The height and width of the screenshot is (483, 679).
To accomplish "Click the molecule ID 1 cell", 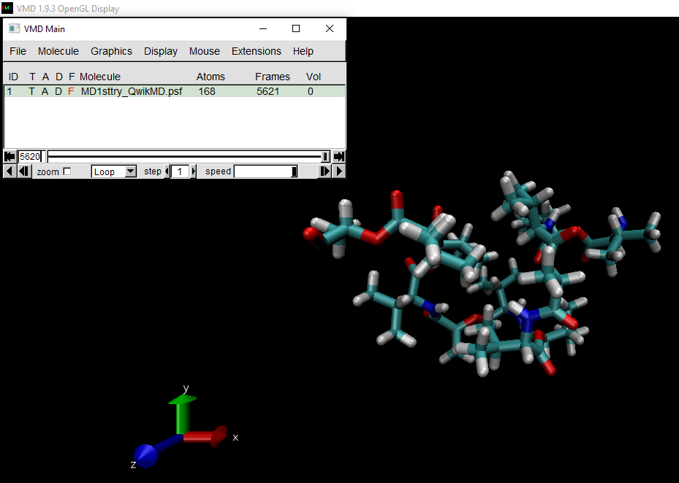I will tap(10, 91).
